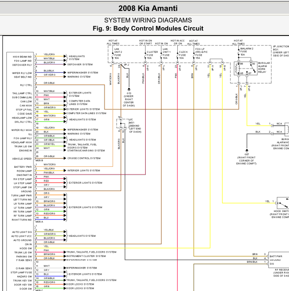The width and height of the screenshot is (289, 291).
Task: Click the 'STARTING/CHARGING SYSTEM' reference label
Action: (86, 151)
